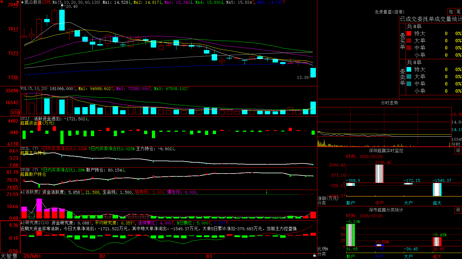Click the MA(5,10,20,30,60,120) indicator label
This screenshot has width=462, height=259.
pos(77,2)
